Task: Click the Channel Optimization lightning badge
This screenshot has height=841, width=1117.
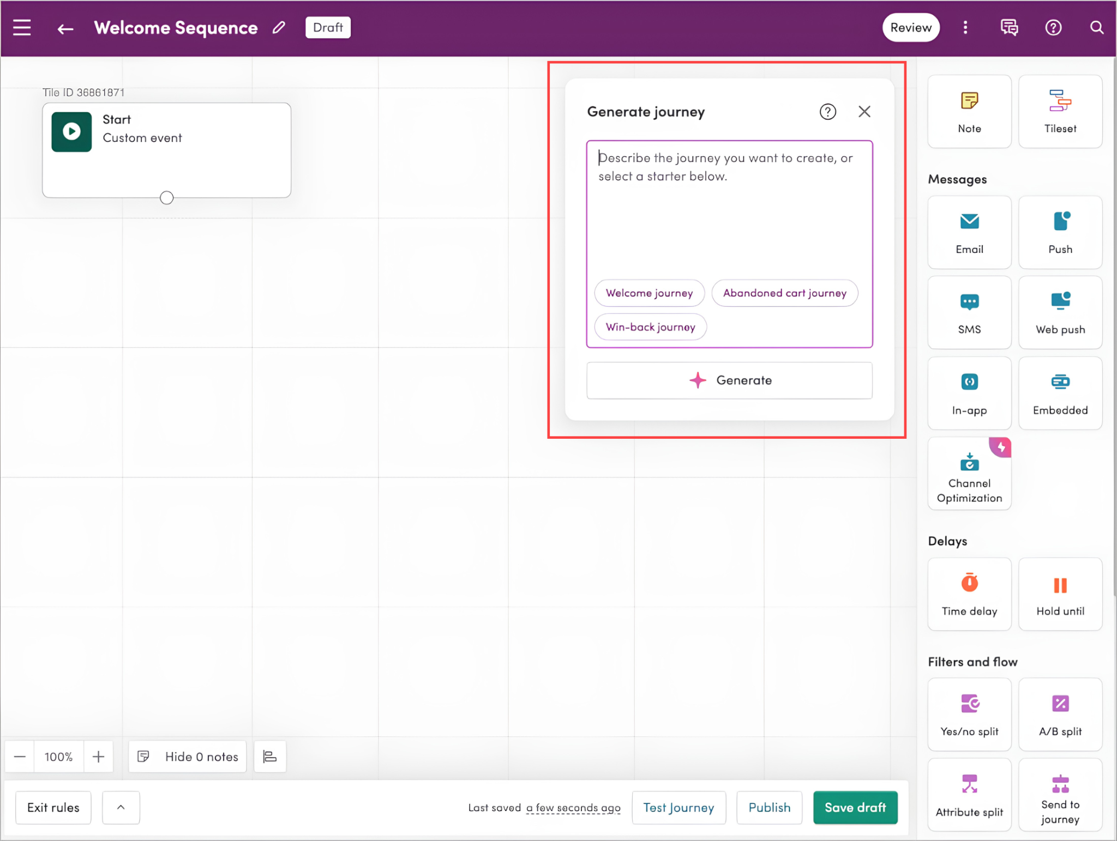Action: coord(1001,447)
